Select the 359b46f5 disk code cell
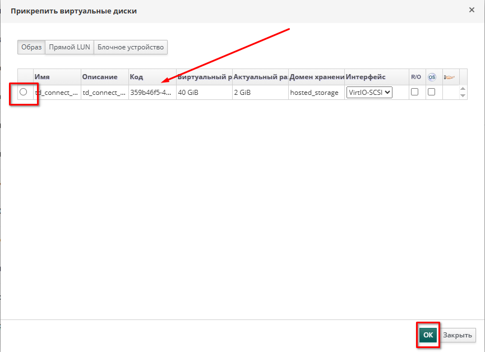The image size is (485, 352). [151, 93]
